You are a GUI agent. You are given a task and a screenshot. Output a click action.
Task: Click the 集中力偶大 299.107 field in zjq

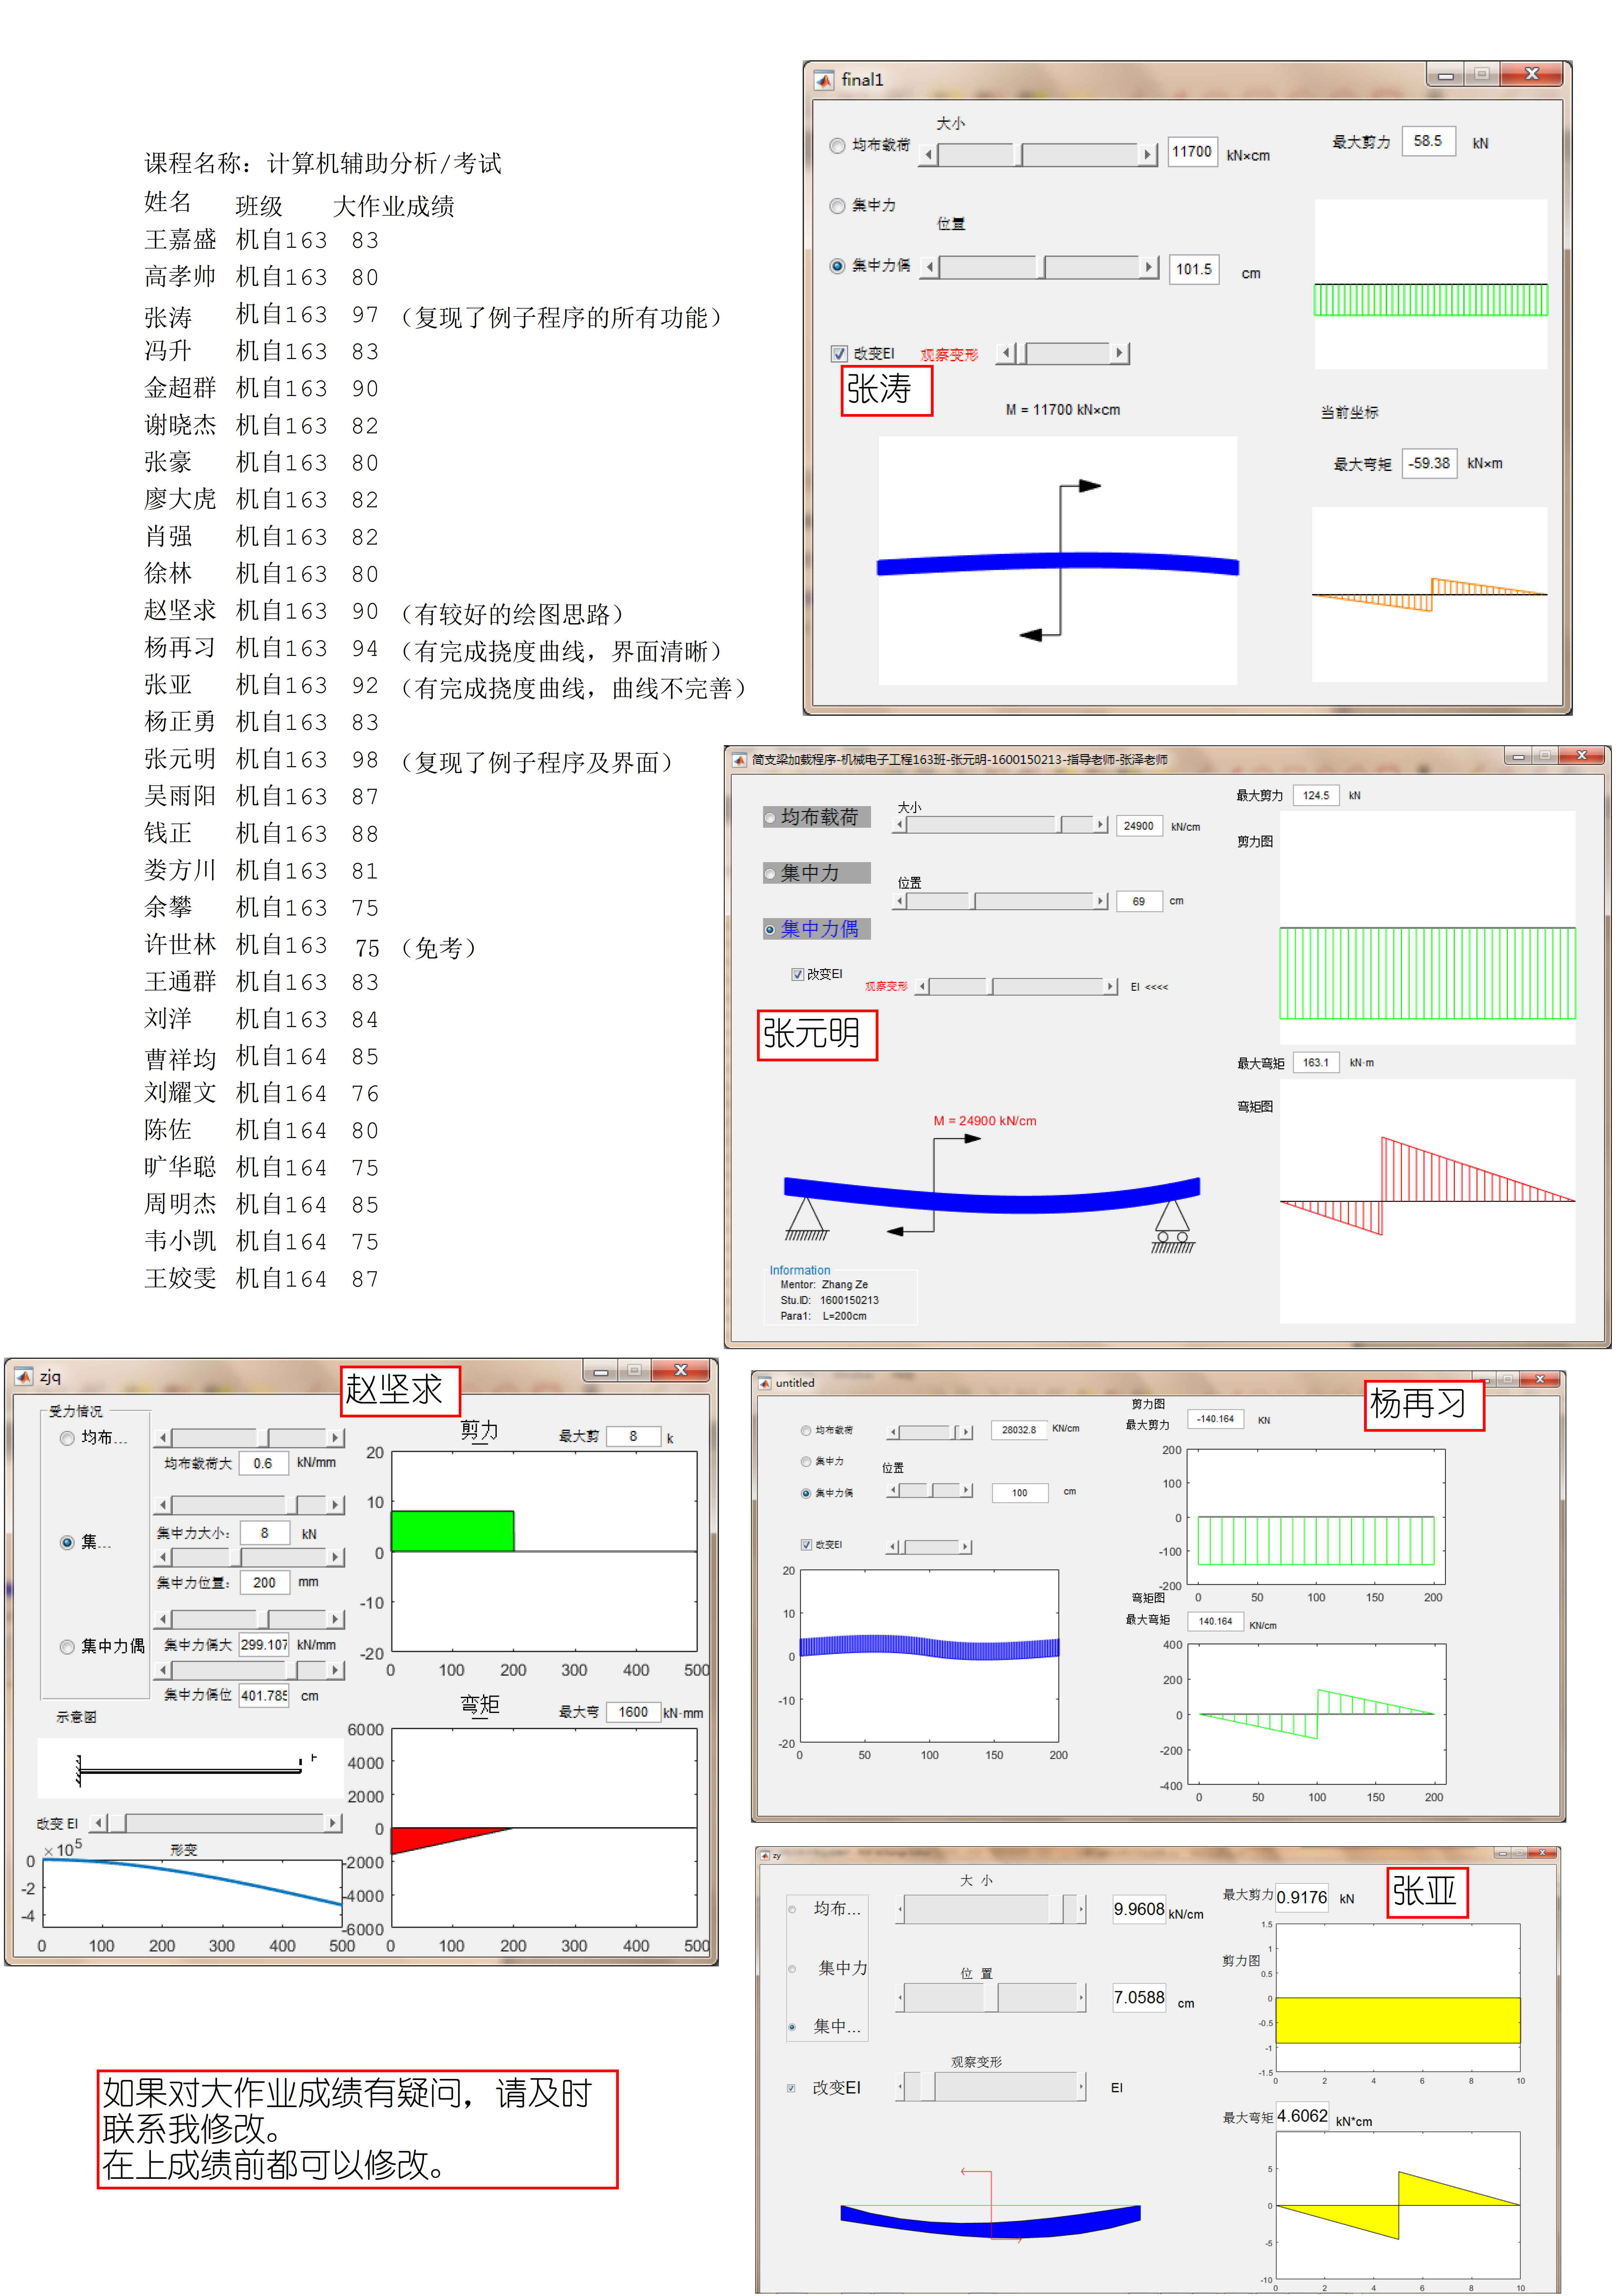[264, 1645]
